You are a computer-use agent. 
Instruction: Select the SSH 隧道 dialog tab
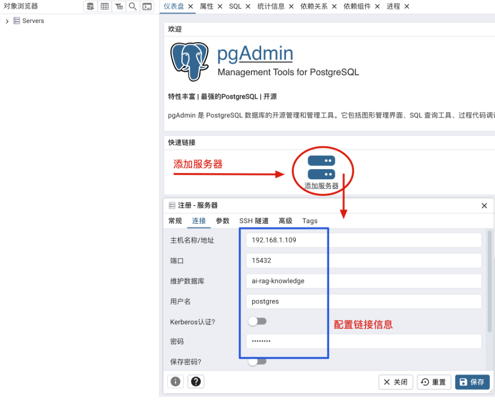pos(254,221)
